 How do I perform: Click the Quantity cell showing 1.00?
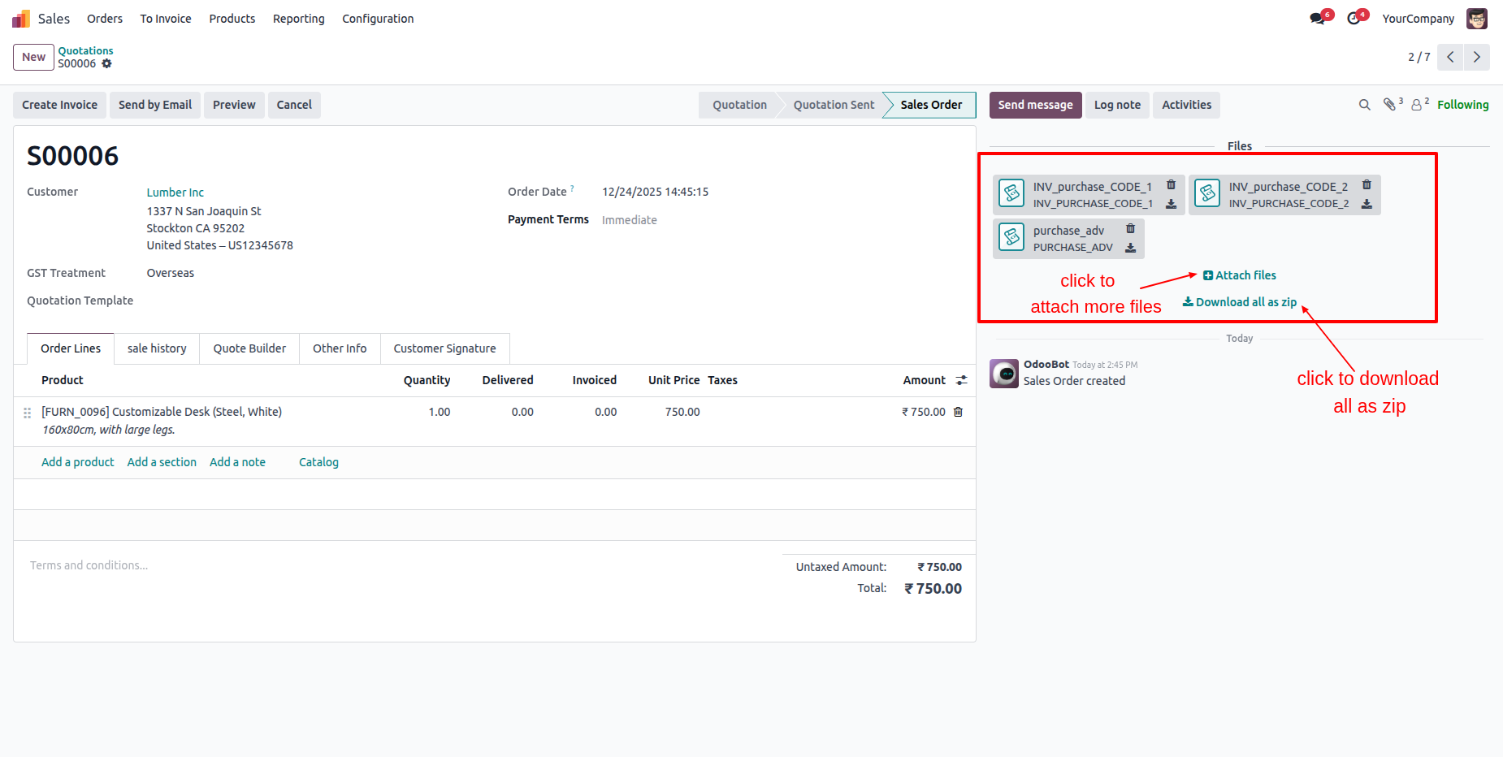point(440,412)
